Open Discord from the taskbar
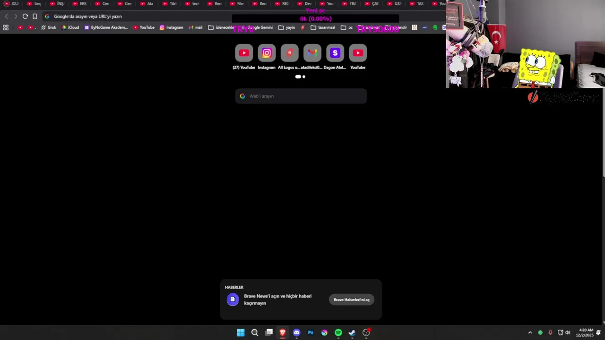605x340 pixels. [296, 332]
